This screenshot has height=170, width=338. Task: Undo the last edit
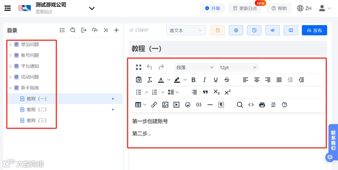click(149, 67)
